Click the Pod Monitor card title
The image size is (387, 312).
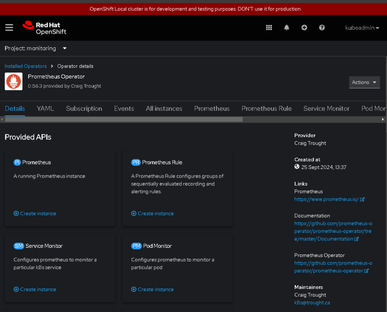pos(157,246)
